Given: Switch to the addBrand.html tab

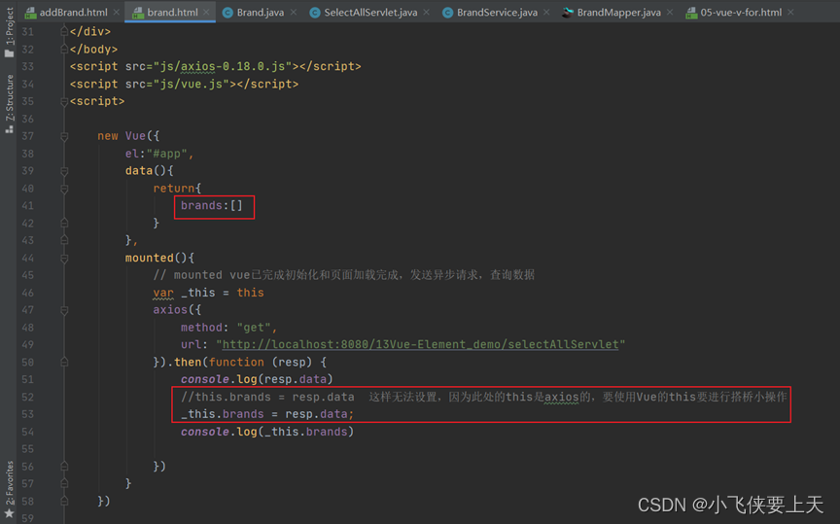Looking at the screenshot, I should point(73,12).
